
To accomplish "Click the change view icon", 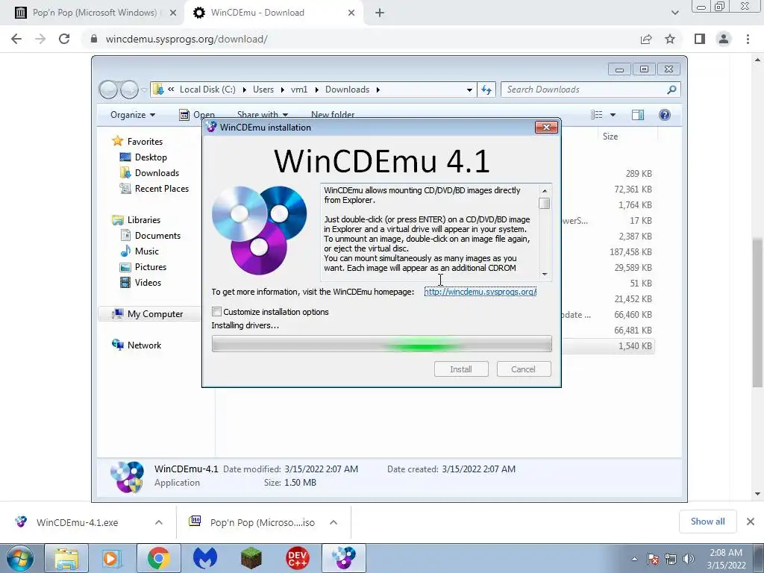I will (596, 114).
